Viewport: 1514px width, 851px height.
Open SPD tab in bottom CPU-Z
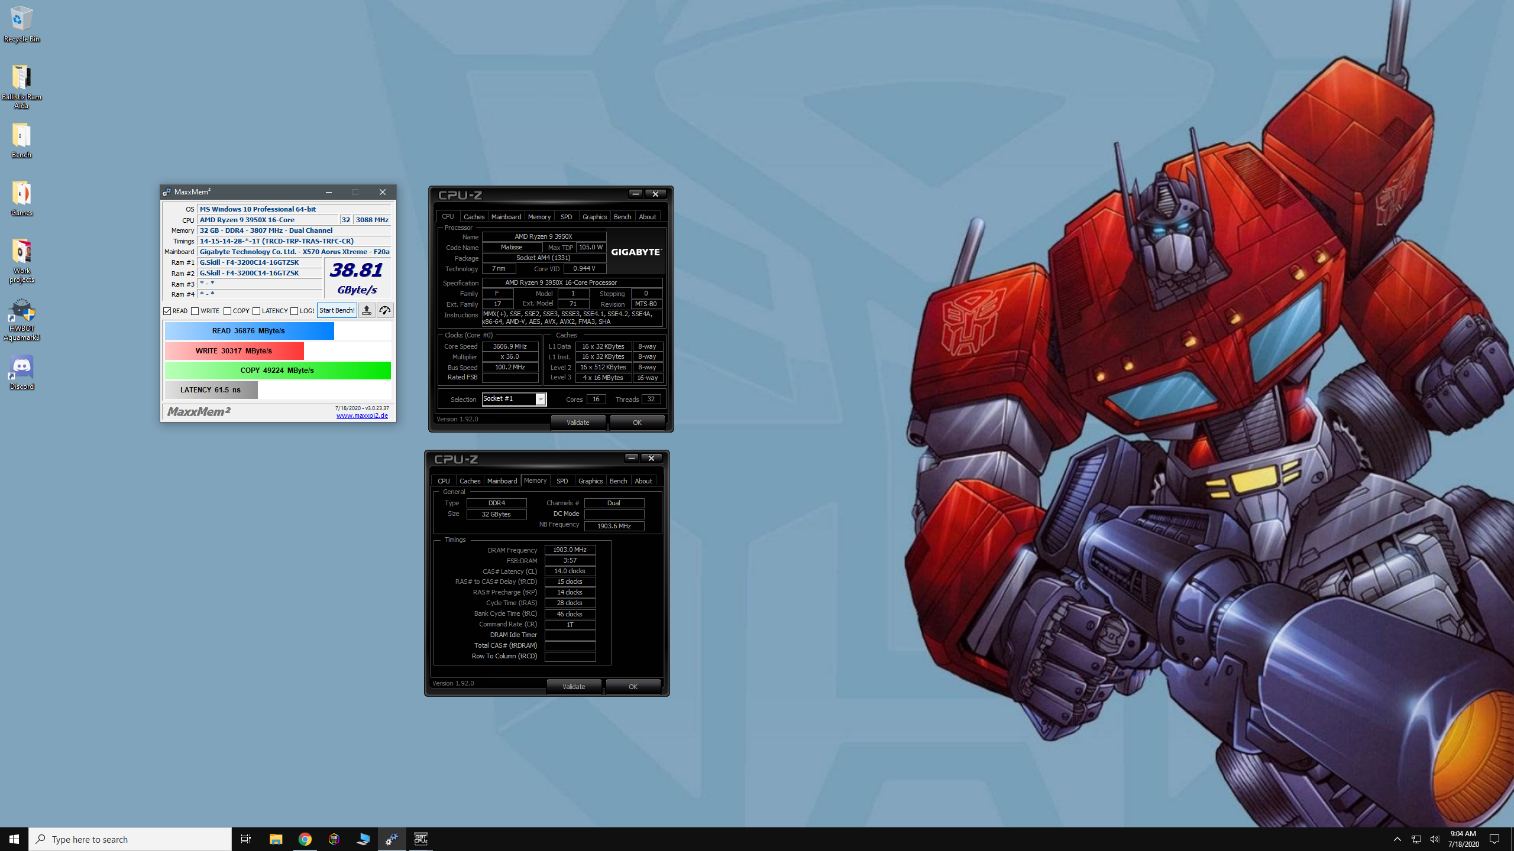(562, 481)
